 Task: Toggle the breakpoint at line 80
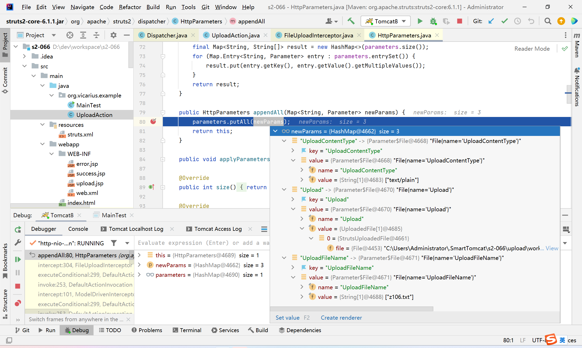pos(153,121)
